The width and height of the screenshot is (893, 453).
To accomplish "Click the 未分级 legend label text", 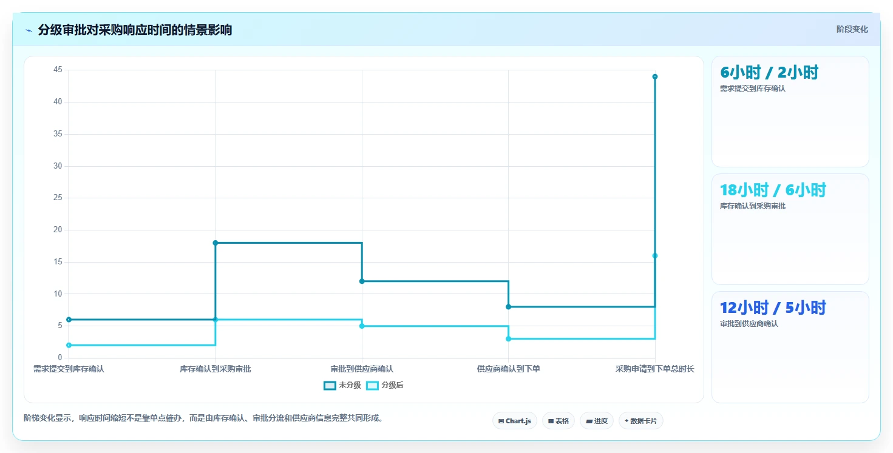I will 350,386.
